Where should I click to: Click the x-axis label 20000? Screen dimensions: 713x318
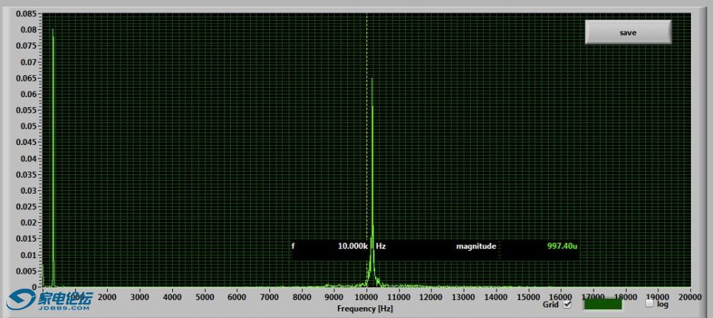pyautogui.click(x=690, y=297)
